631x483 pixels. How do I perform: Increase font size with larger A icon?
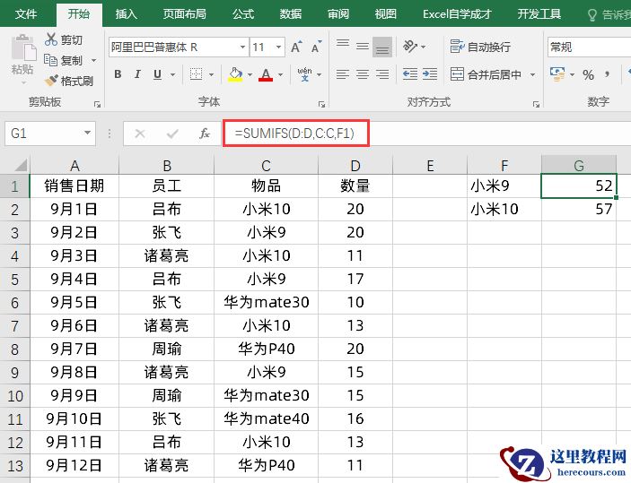296,47
